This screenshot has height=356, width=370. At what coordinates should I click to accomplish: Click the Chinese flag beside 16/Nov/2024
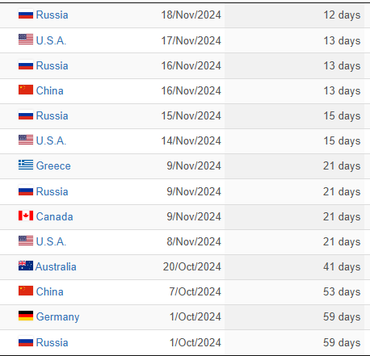[x=26, y=90]
